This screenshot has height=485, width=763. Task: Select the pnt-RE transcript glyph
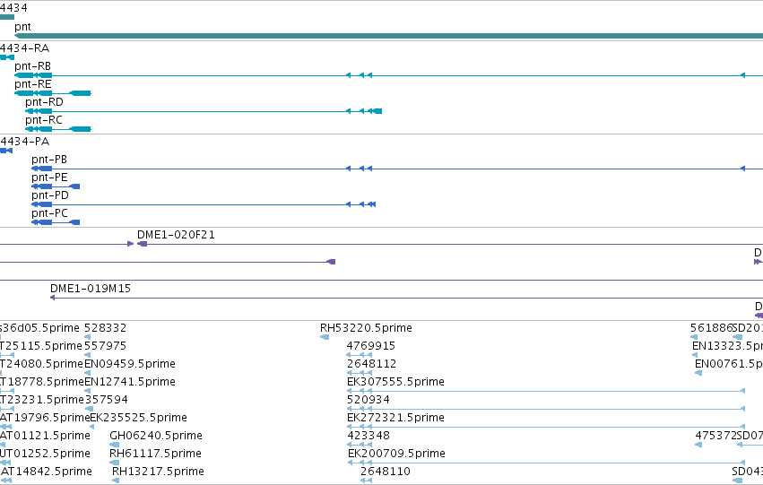[53, 93]
